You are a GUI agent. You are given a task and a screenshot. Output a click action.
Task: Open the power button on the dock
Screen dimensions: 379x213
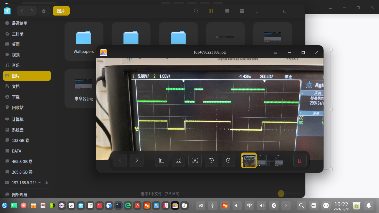(326, 206)
